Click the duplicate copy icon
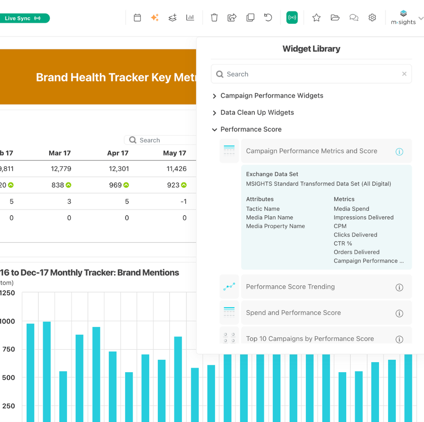The image size is (424, 422). (x=250, y=18)
